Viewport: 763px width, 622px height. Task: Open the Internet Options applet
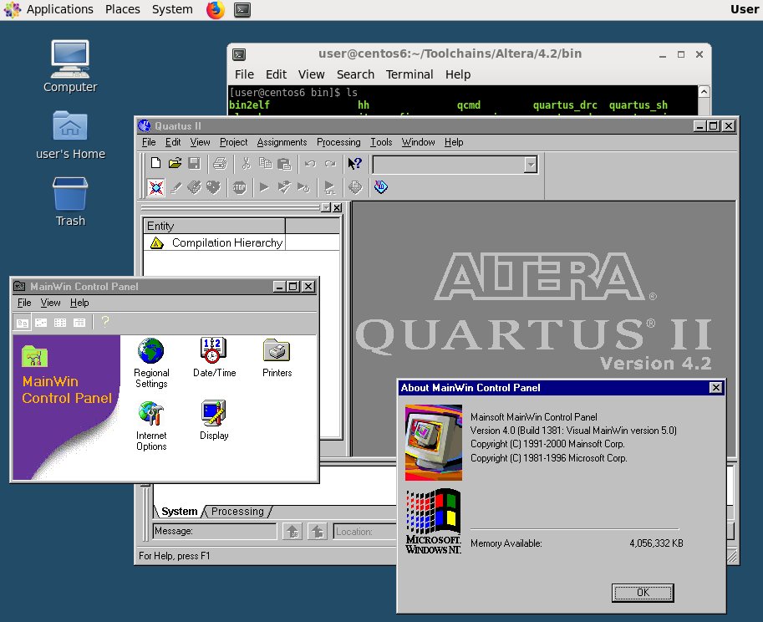click(151, 426)
